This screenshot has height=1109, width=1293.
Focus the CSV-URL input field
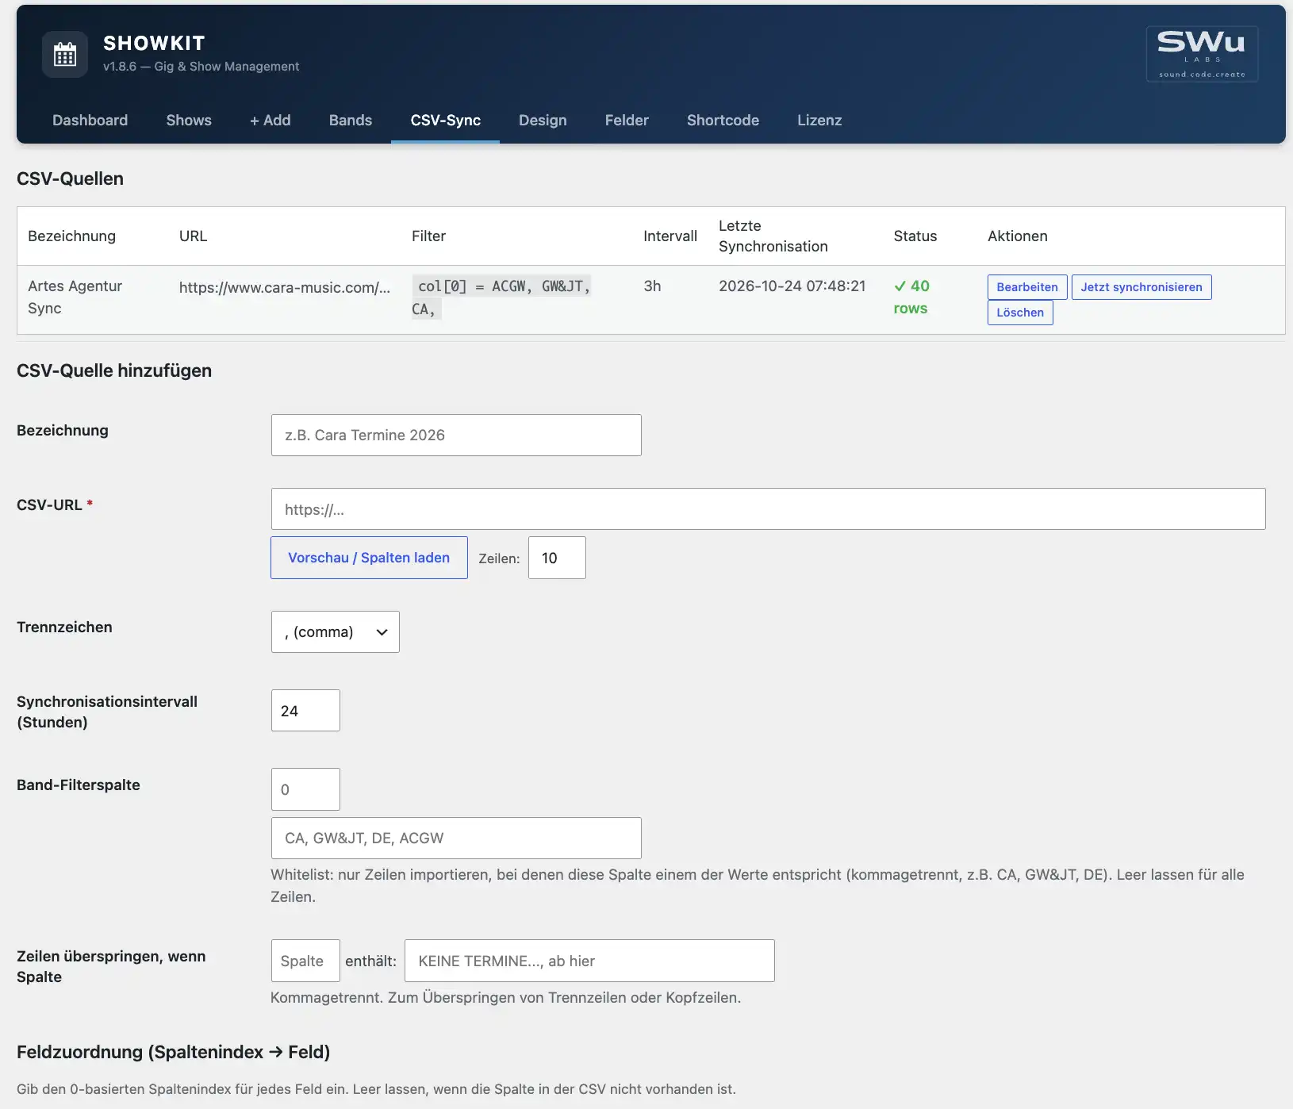[x=768, y=509]
